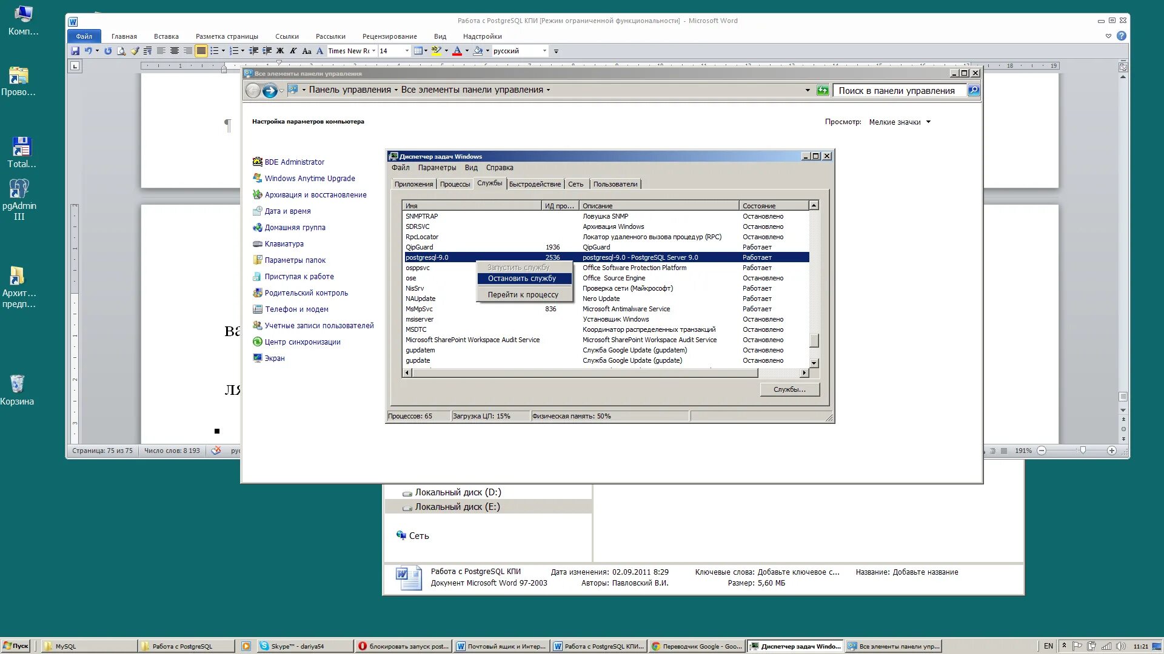Open the font size 14 dropdown
Screen dimensions: 1164x654
click(407, 51)
